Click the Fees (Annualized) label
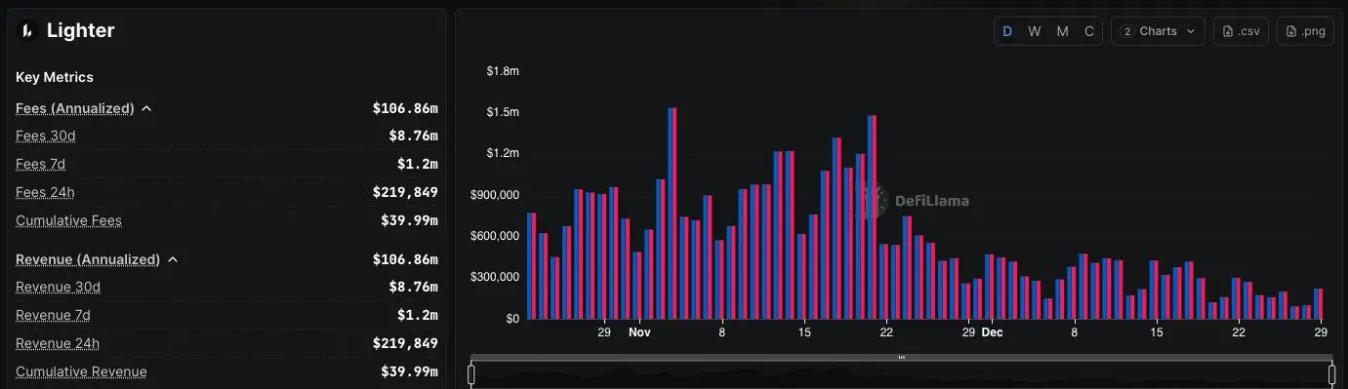The image size is (1348, 389). (75, 108)
